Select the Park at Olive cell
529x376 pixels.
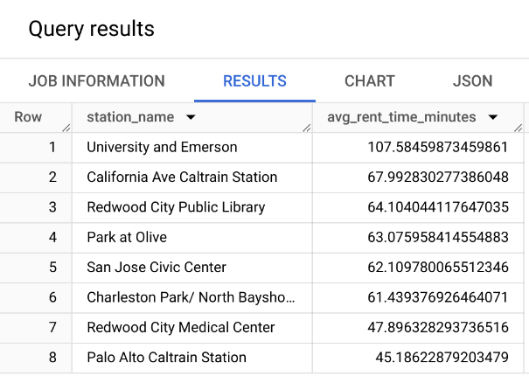[x=127, y=237]
